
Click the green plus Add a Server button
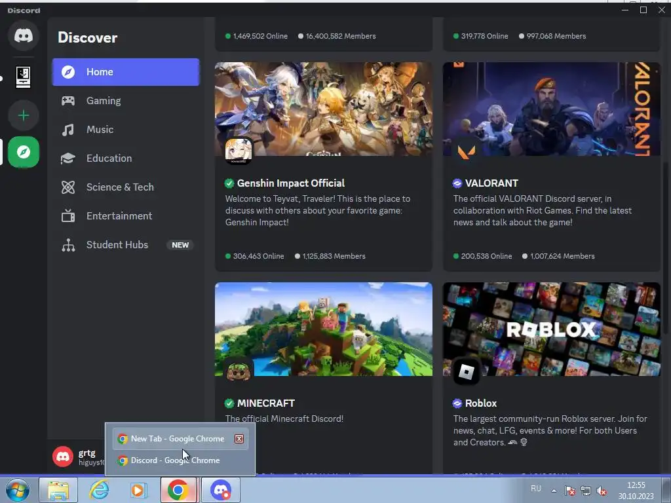[x=24, y=115]
